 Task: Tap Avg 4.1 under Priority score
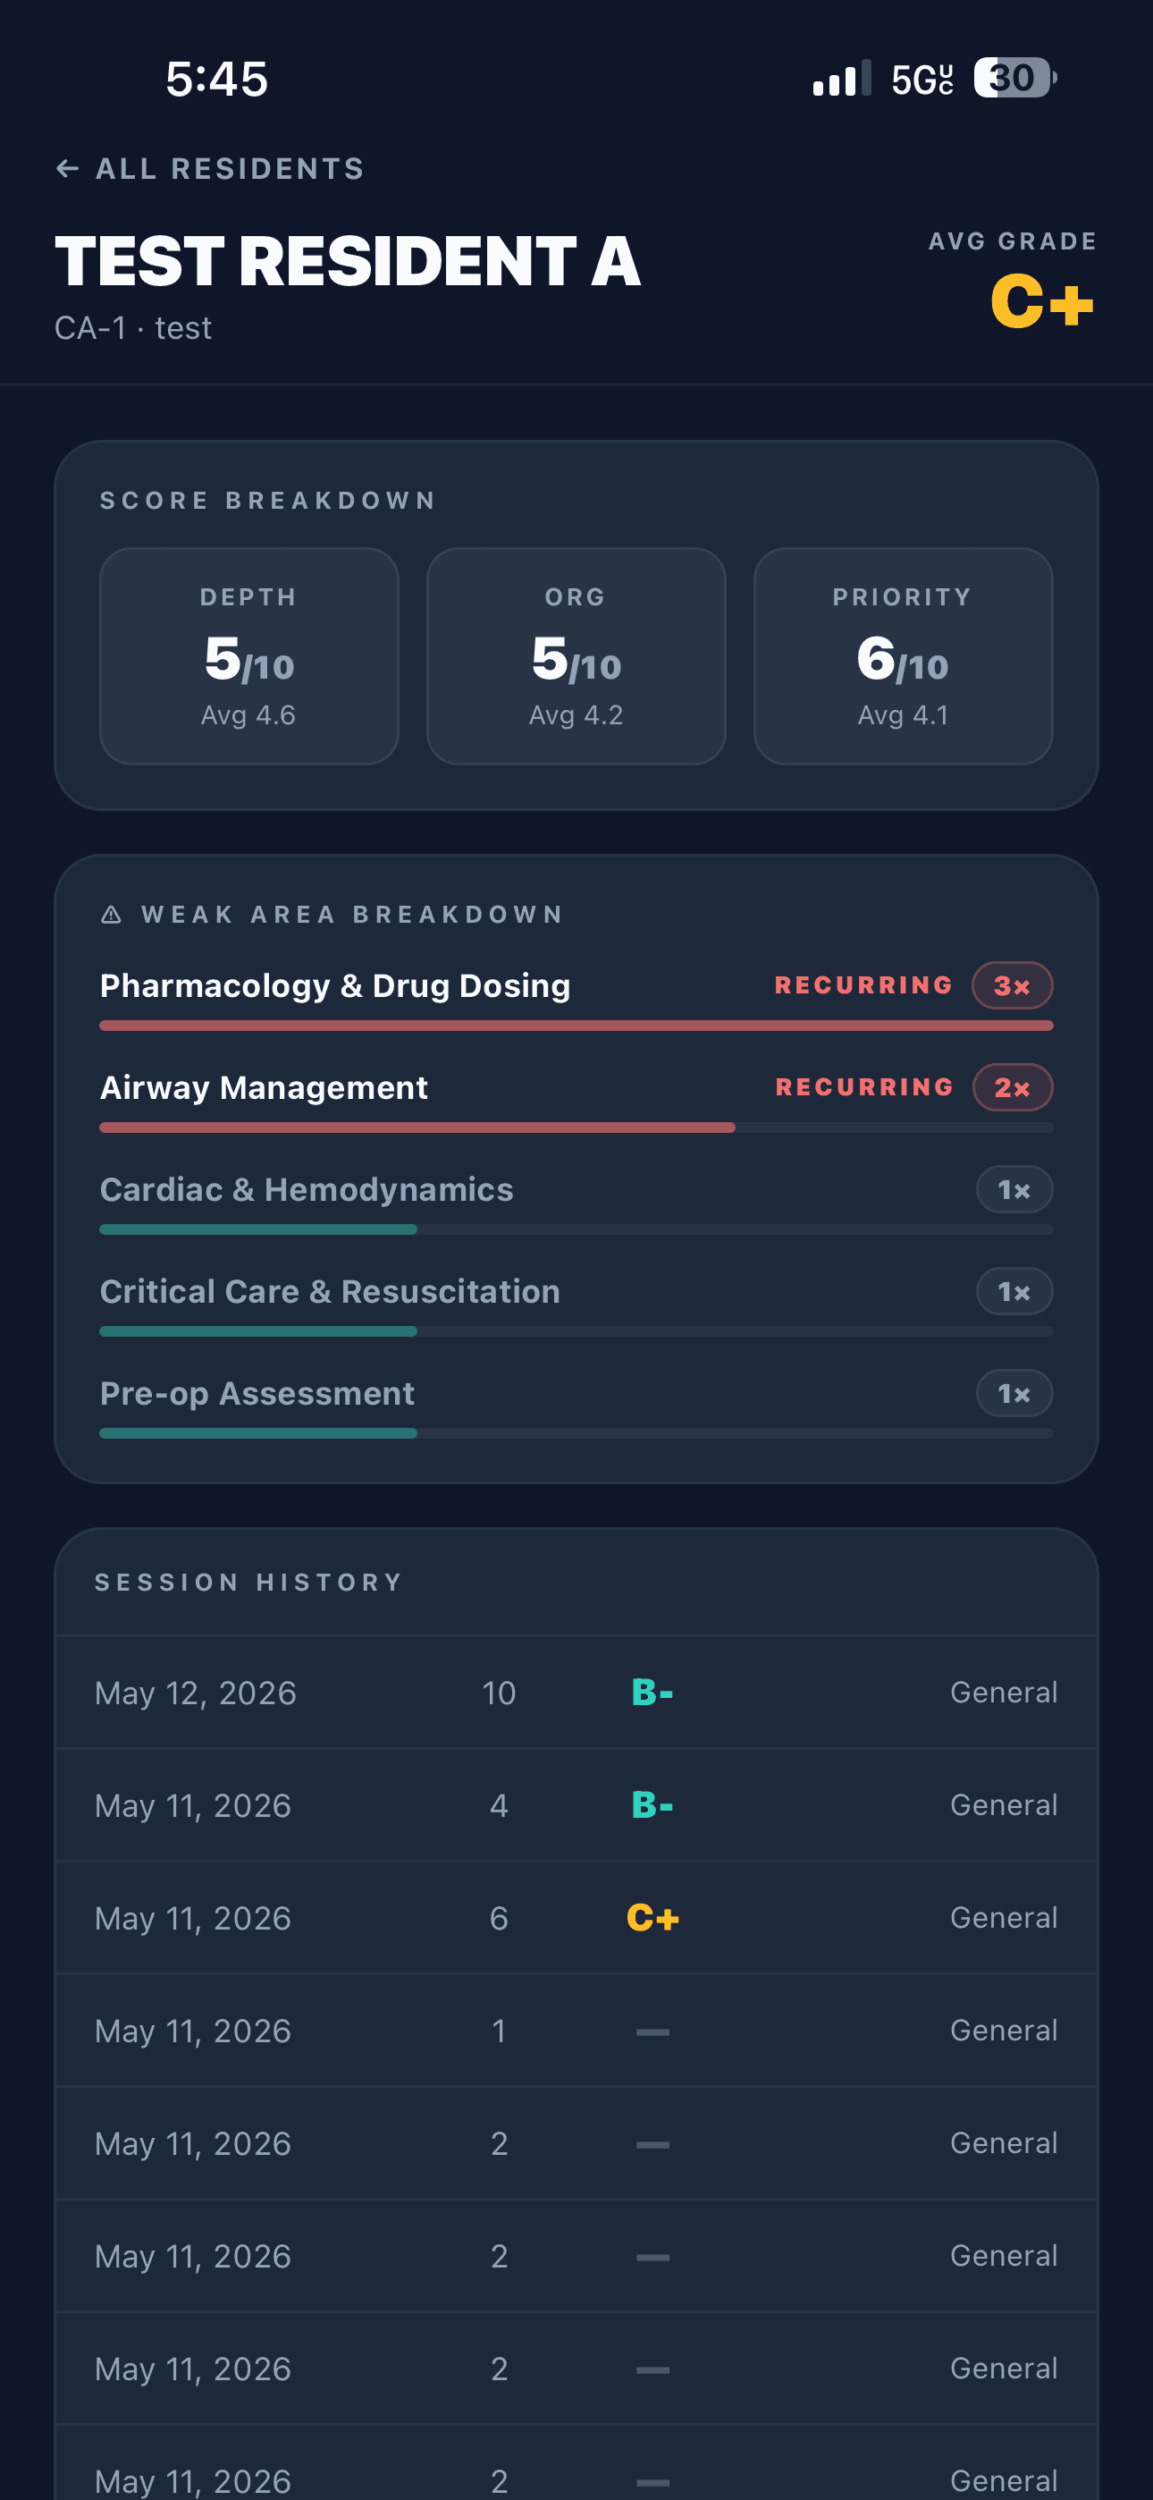(904, 715)
